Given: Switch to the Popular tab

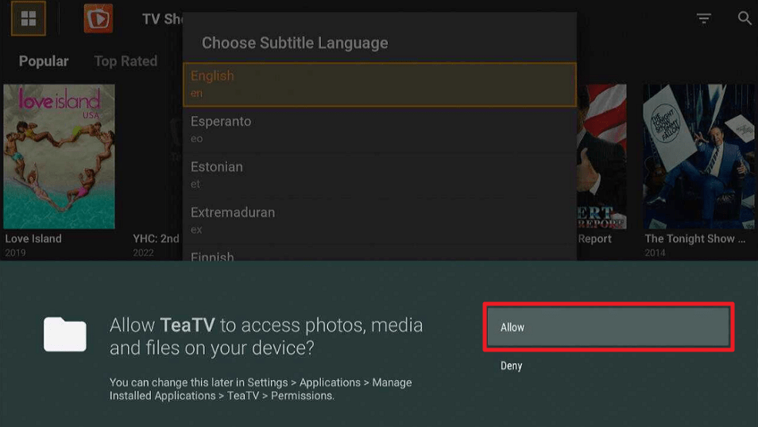Looking at the screenshot, I should click(44, 61).
